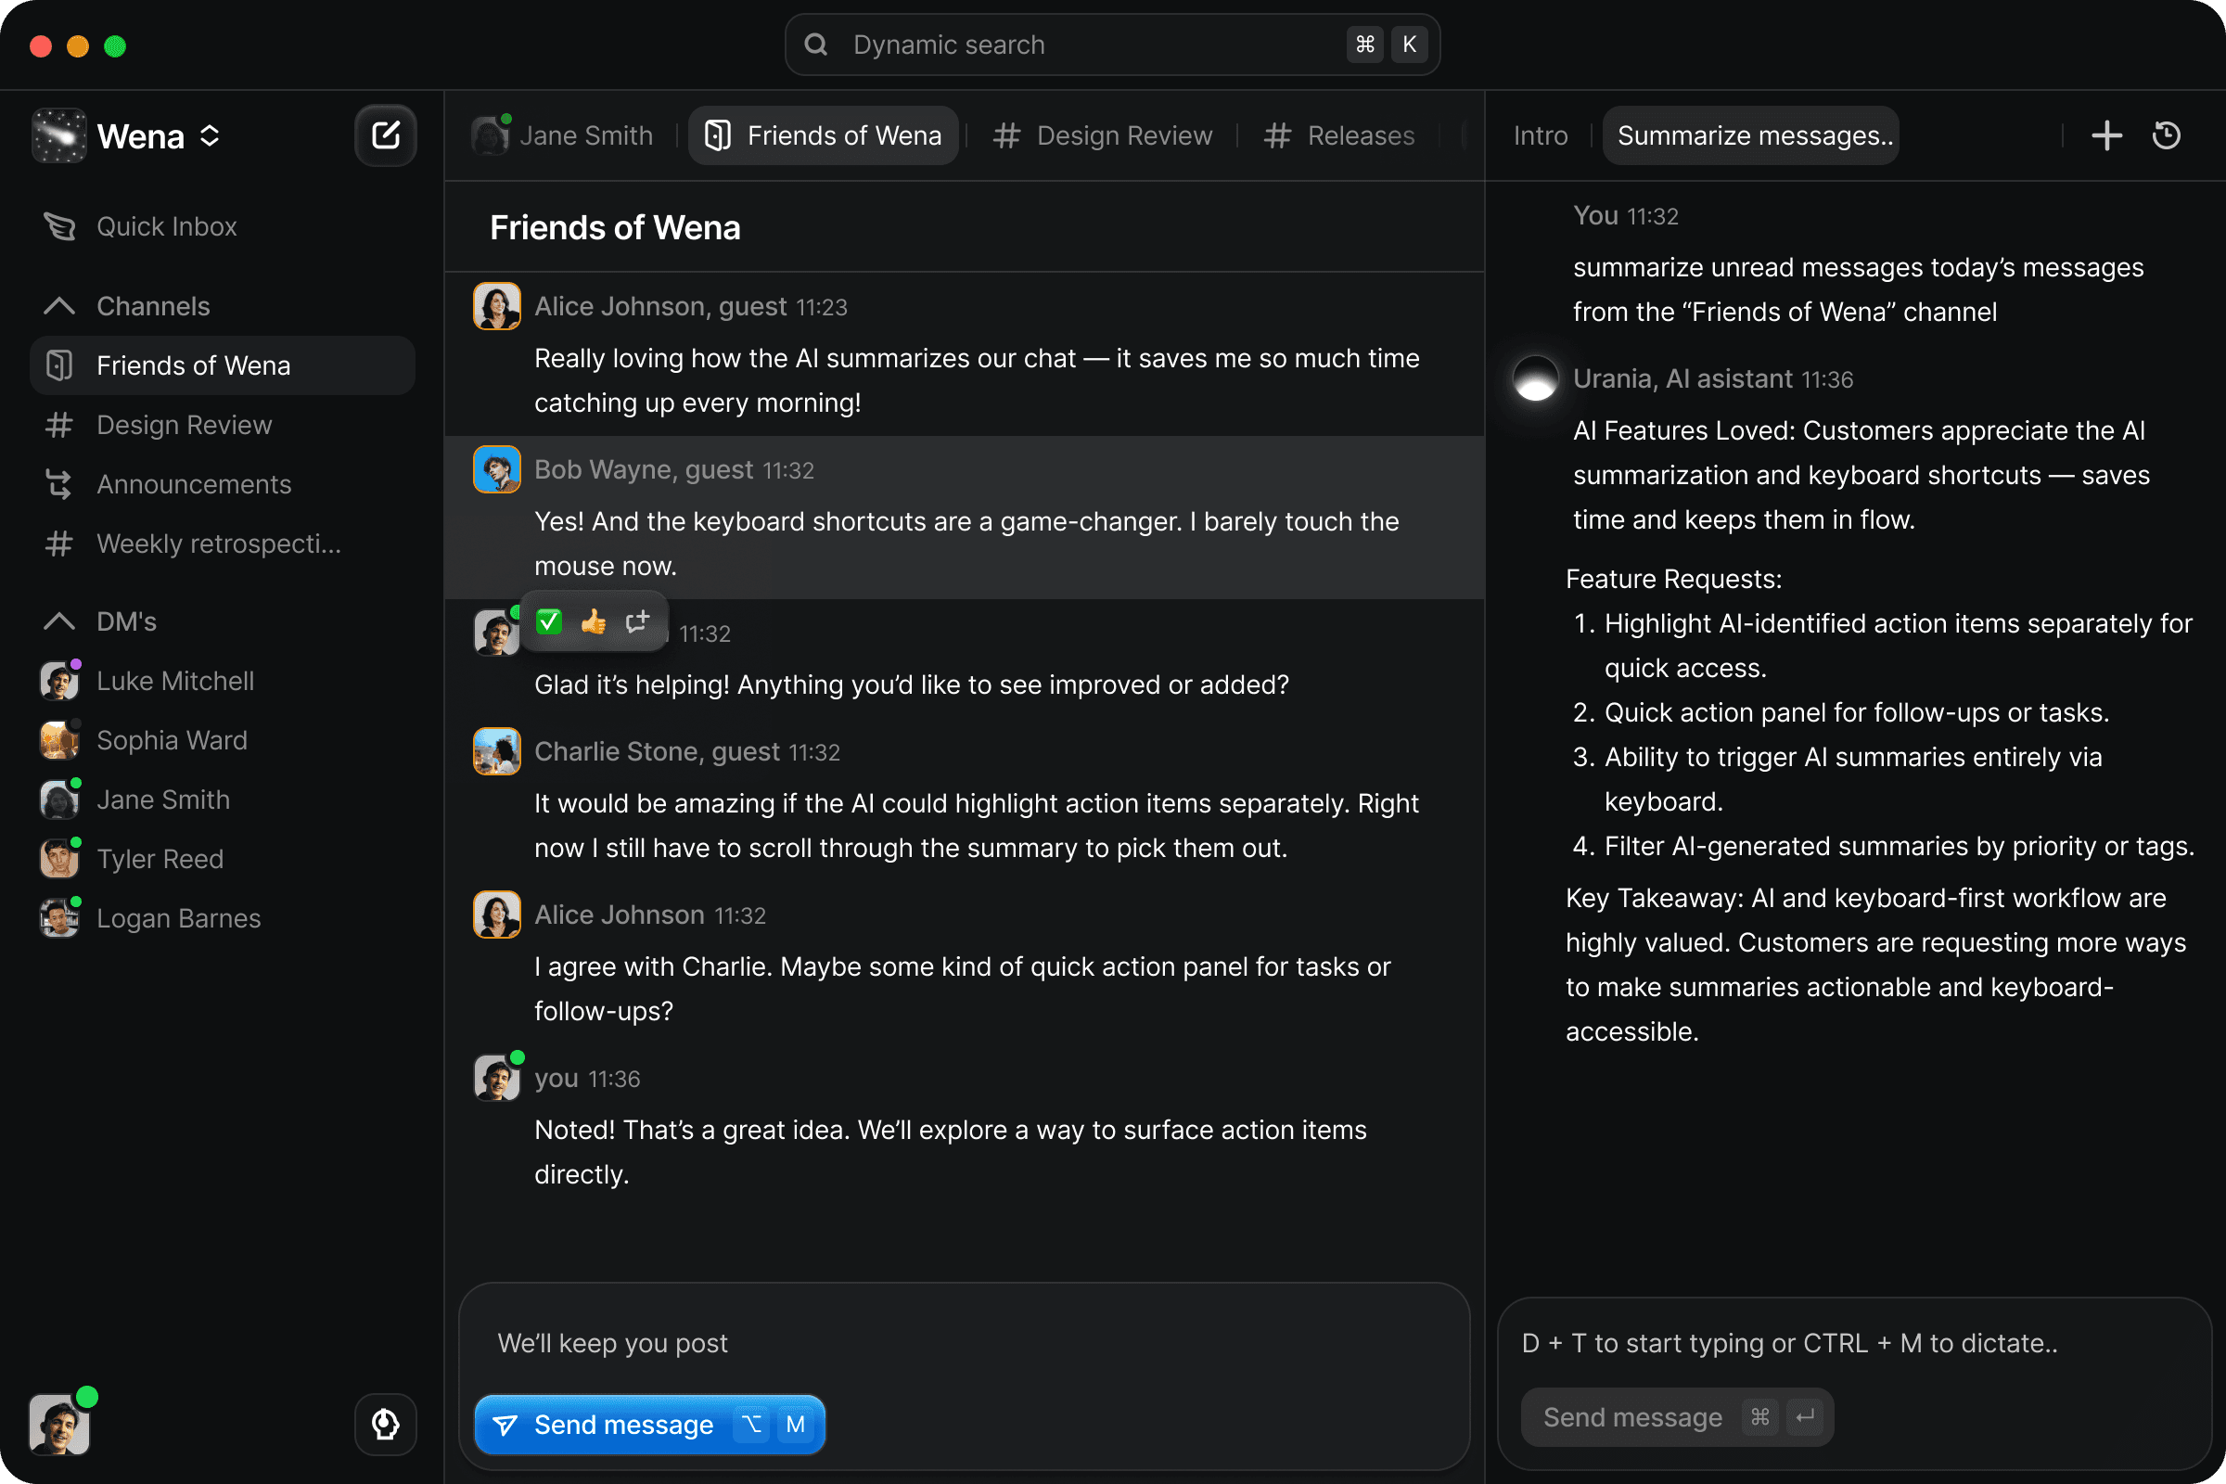Open Luke Mitchell direct message

click(174, 681)
